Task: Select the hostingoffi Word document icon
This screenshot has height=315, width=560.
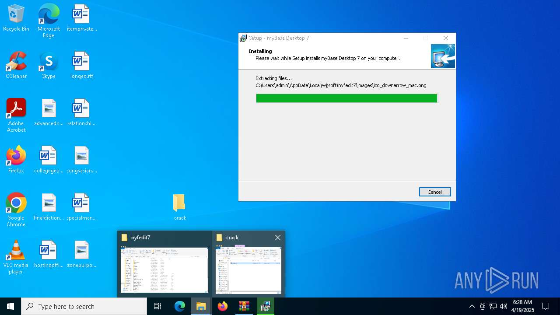Action: click(49, 255)
